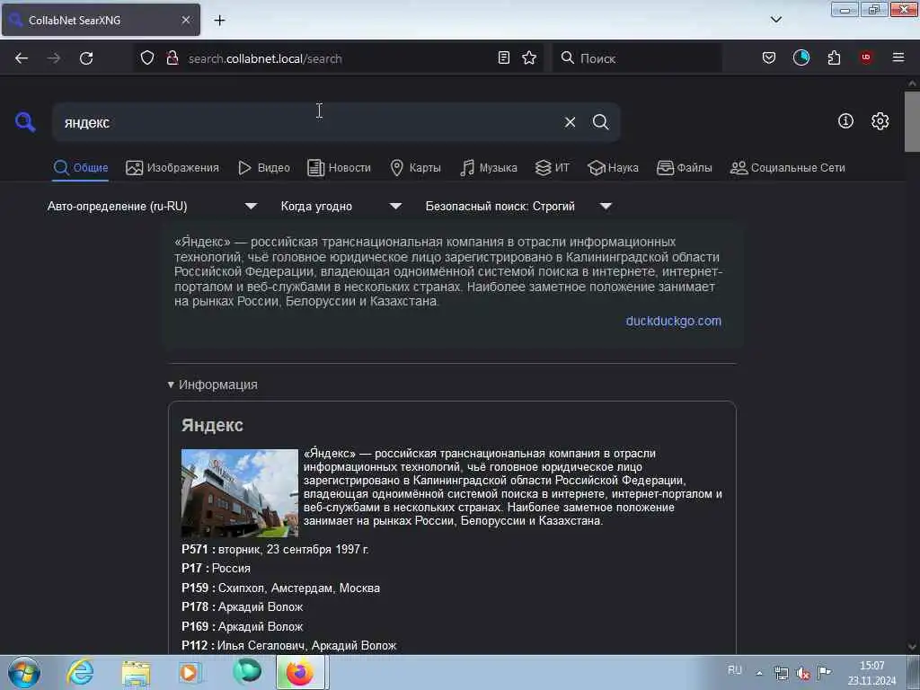Click the P571 founding date row
The height and width of the screenshot is (690, 920).
[x=275, y=550]
